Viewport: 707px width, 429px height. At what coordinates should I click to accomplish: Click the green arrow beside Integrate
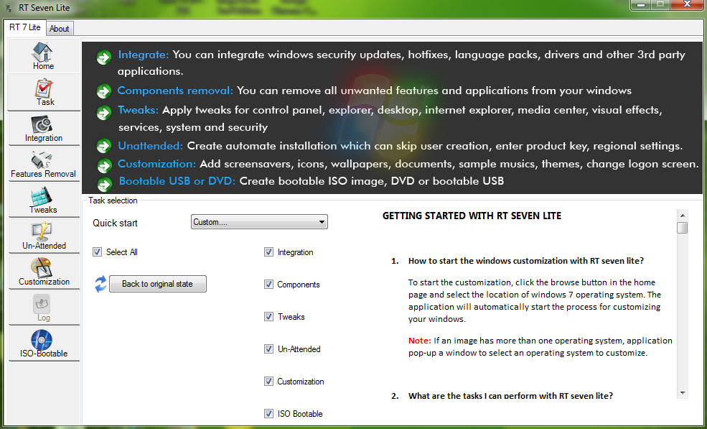pyautogui.click(x=103, y=57)
